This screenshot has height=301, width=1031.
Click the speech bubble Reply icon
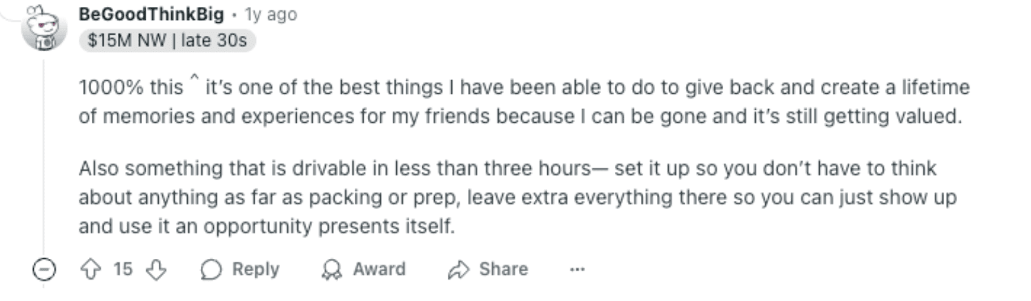coord(210,270)
